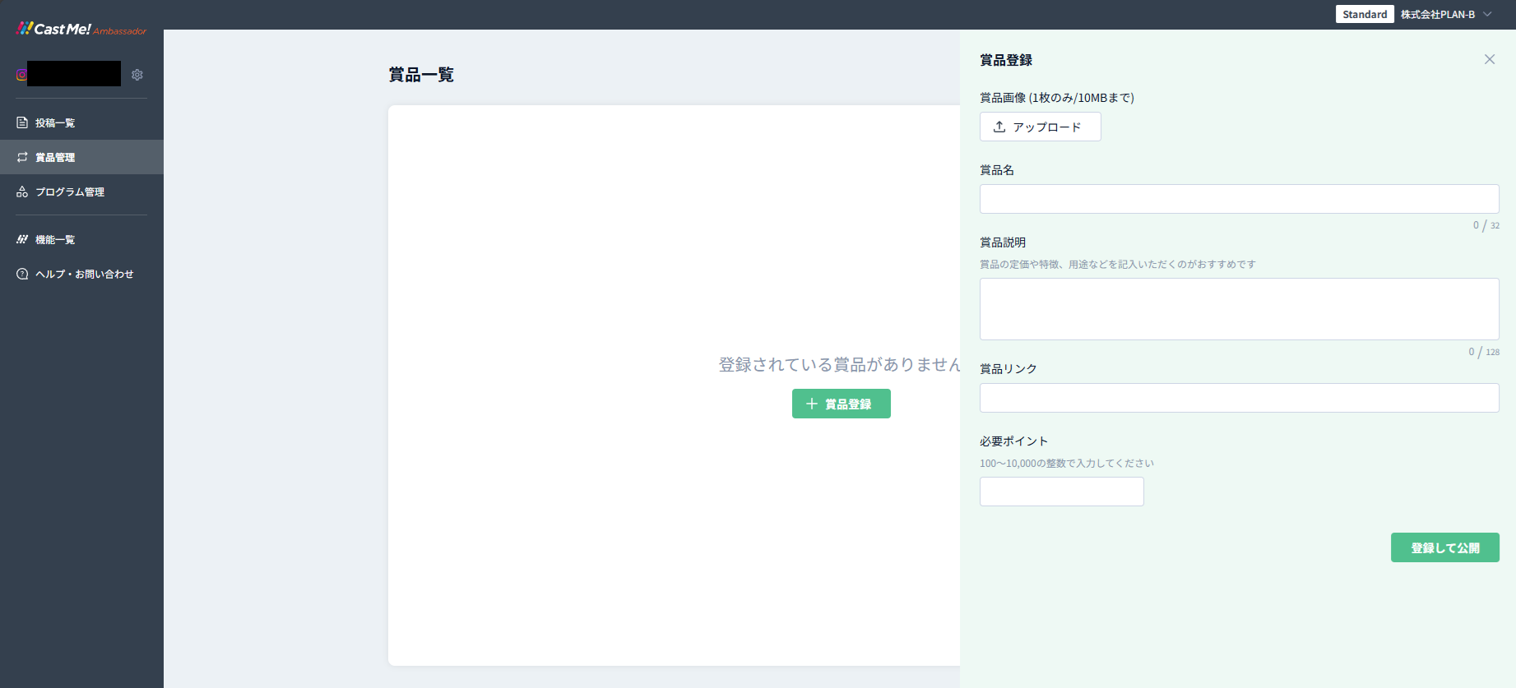The width and height of the screenshot is (1516, 688).
Task: Click into the 賞品説明 text area
Action: [1239, 309]
